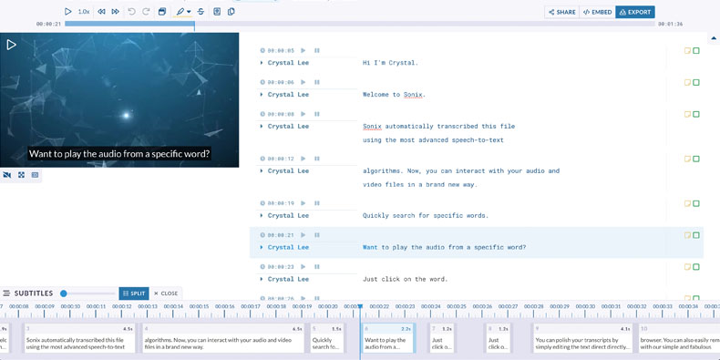Click the subtitles timeline zoom slider handle
720x360 pixels.
(x=64, y=293)
